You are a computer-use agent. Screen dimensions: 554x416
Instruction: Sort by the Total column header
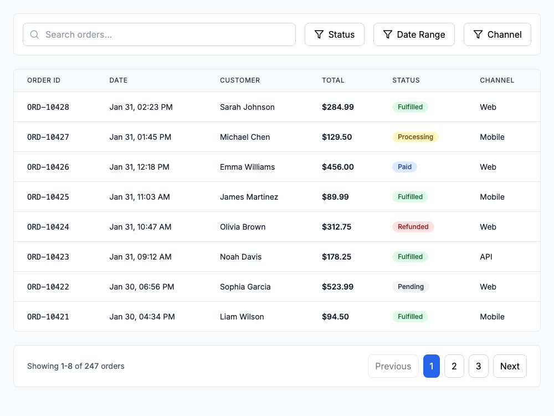(x=333, y=80)
